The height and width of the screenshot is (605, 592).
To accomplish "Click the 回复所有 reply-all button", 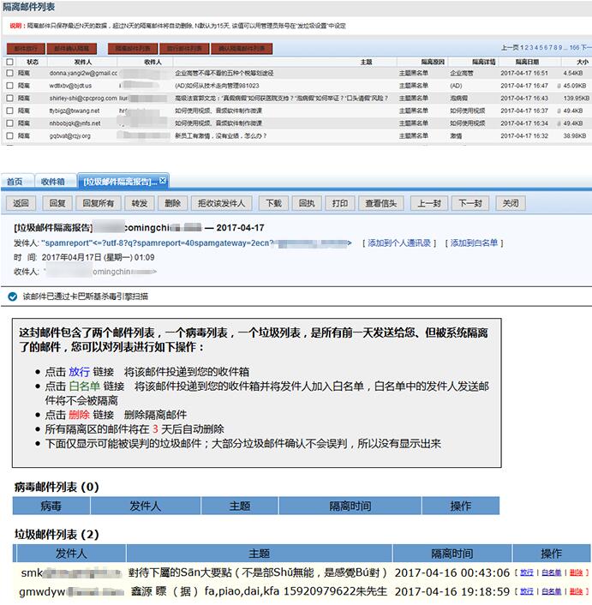I will point(99,203).
